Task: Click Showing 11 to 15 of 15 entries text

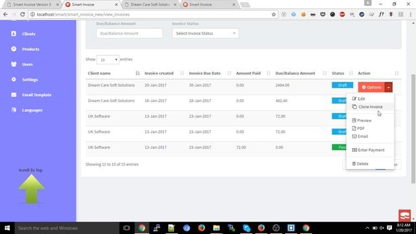Action: 112,164
